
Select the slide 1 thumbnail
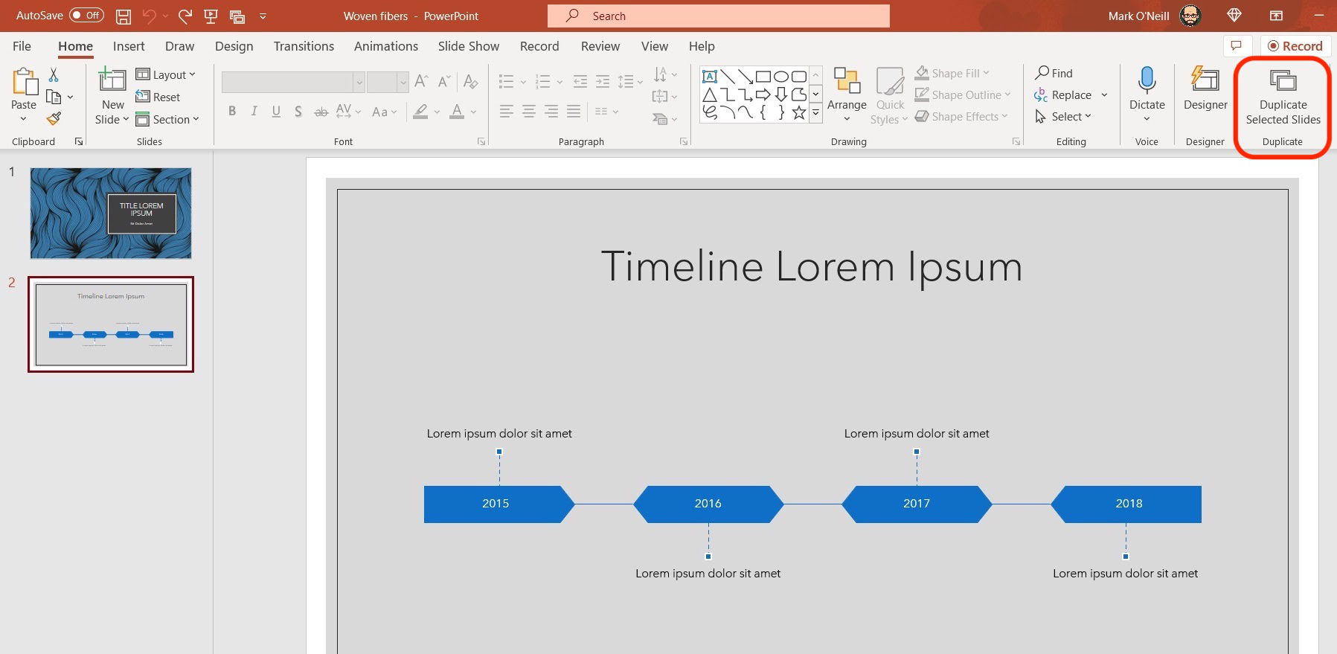(x=111, y=213)
